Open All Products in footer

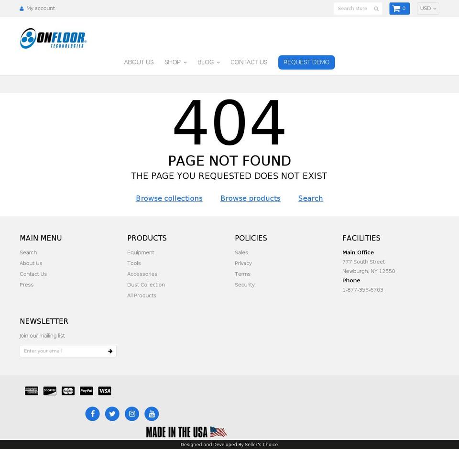tap(142, 296)
